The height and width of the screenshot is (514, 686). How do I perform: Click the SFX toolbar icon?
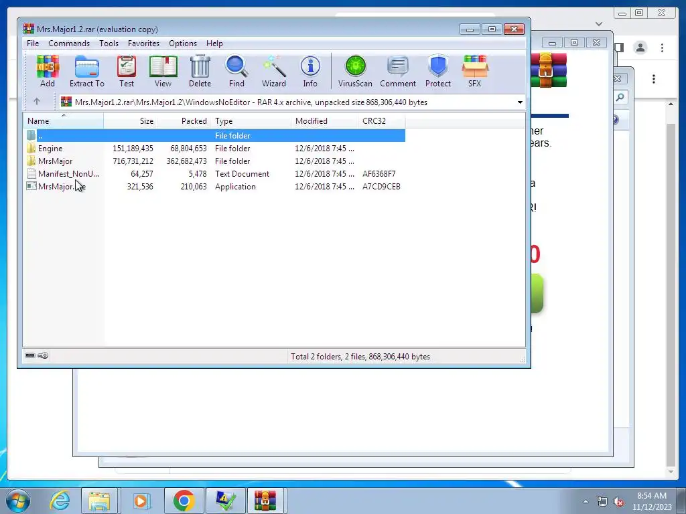click(475, 71)
